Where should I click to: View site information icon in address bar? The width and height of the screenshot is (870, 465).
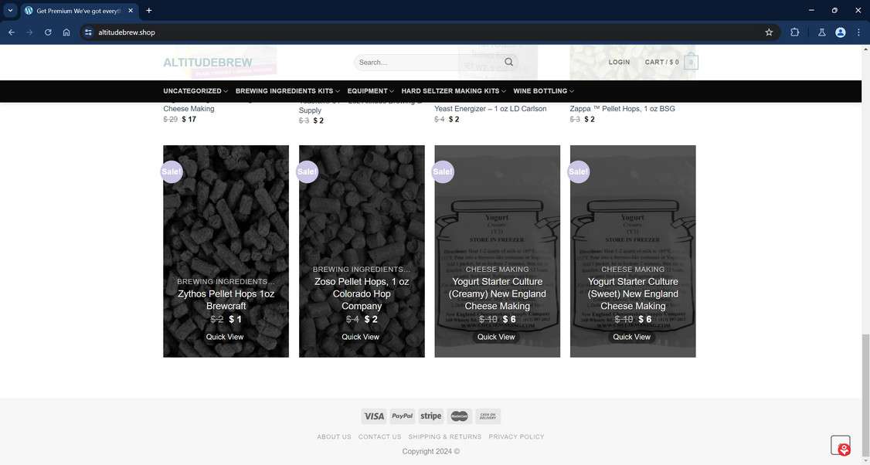(87, 32)
